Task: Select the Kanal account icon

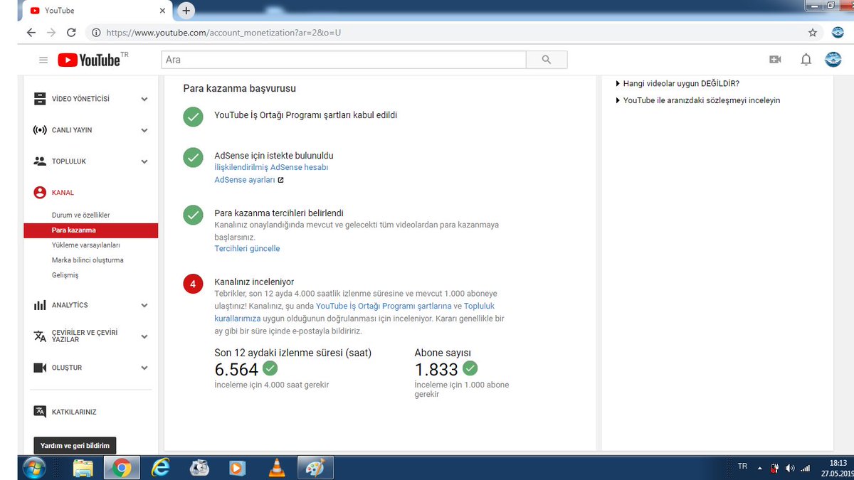Action: point(40,193)
